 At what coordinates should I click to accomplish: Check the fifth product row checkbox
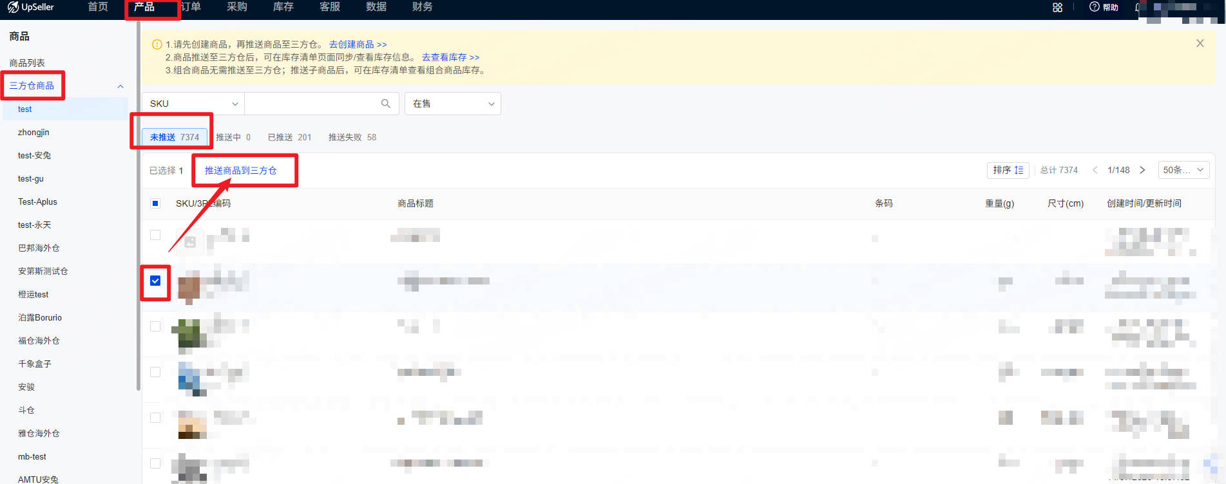click(x=155, y=418)
